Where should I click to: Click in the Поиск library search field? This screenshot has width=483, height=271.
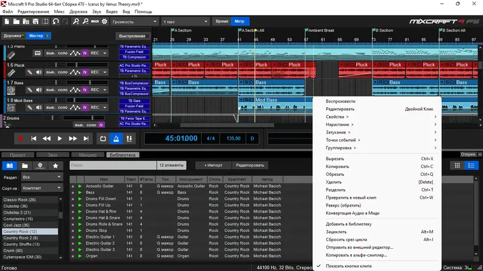click(x=113, y=165)
